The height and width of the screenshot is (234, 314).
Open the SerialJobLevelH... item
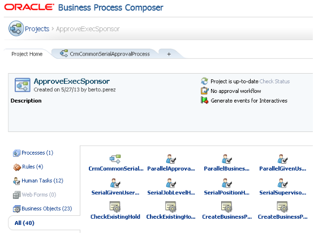coord(171,193)
